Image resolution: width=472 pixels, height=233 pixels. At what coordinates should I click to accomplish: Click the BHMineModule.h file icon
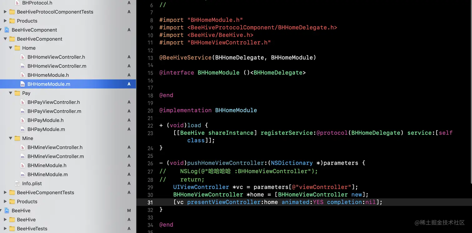pos(22,166)
